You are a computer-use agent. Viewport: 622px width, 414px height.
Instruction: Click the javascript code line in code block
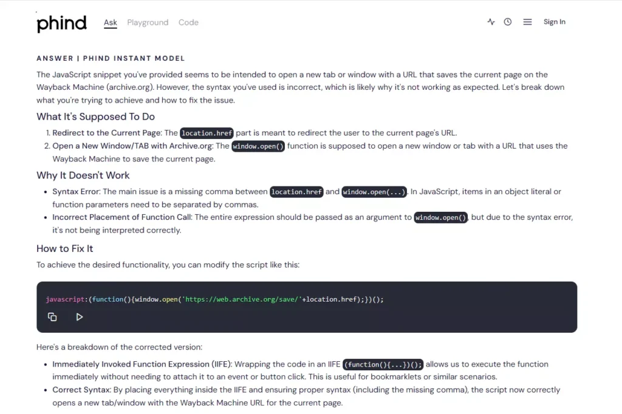click(214, 299)
